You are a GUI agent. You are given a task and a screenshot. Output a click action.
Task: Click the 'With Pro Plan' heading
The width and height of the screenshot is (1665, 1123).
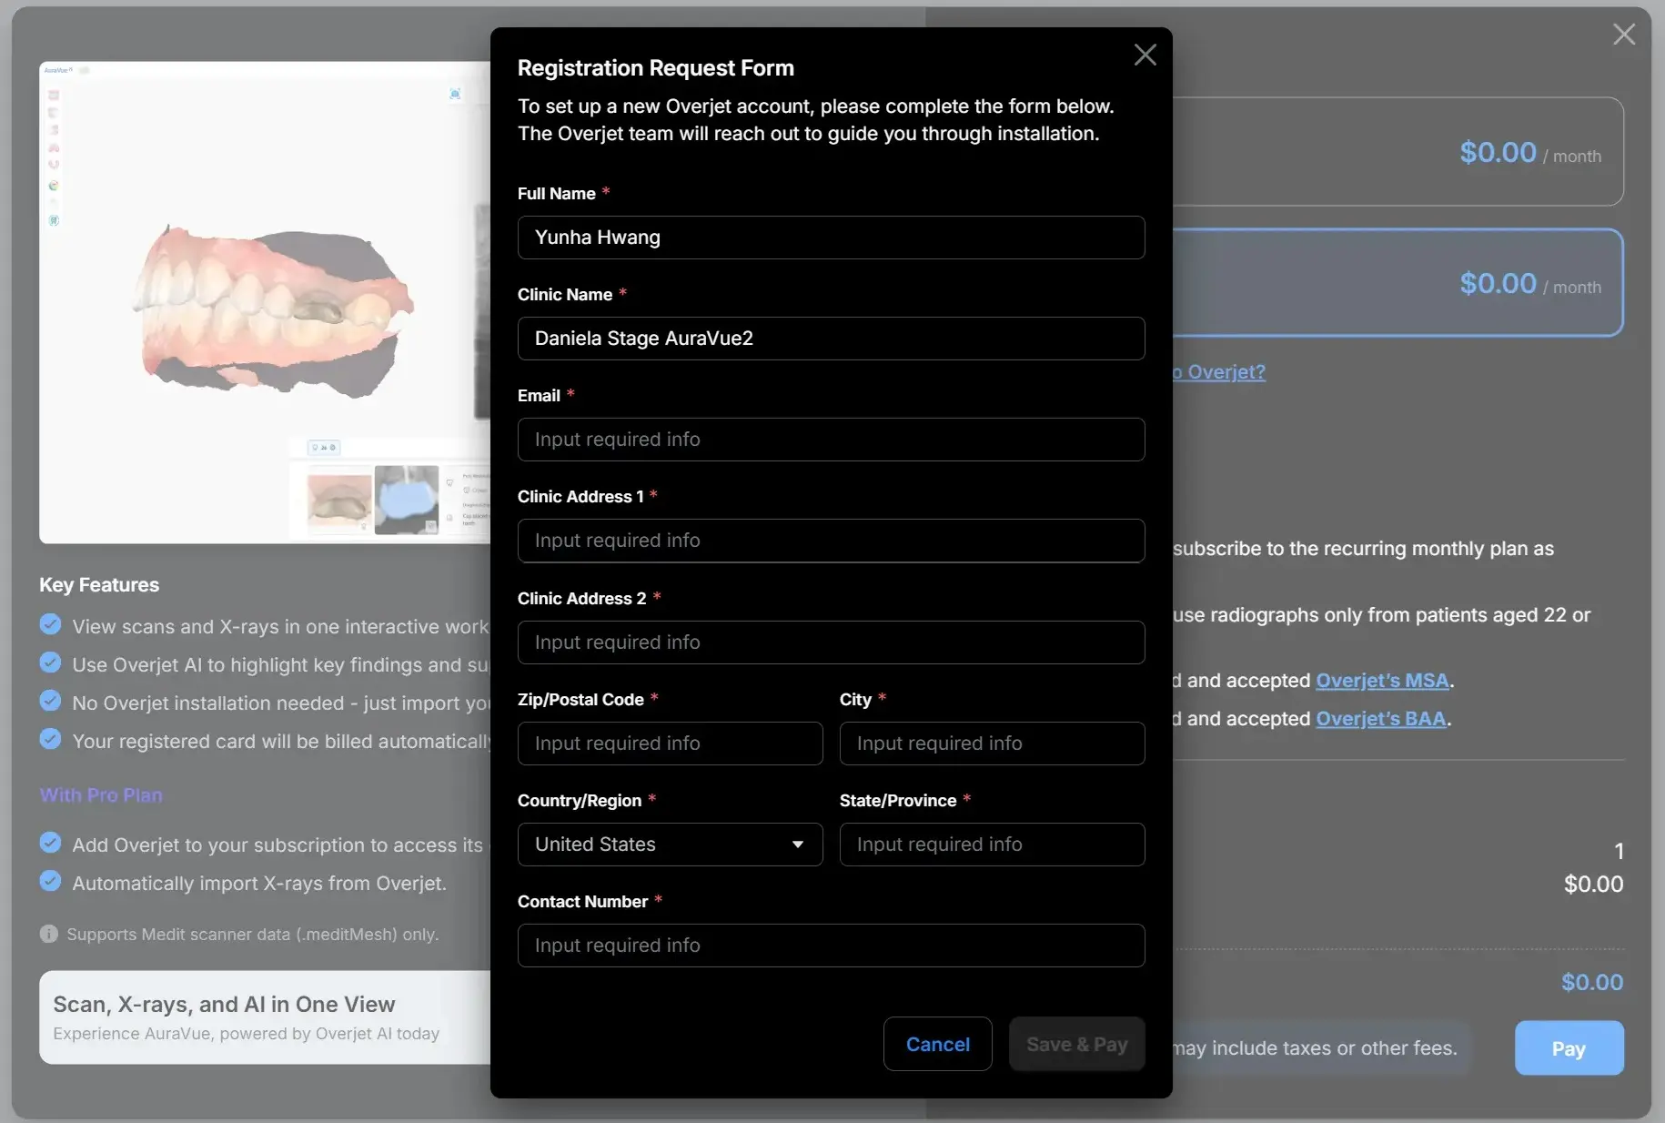[101, 795]
